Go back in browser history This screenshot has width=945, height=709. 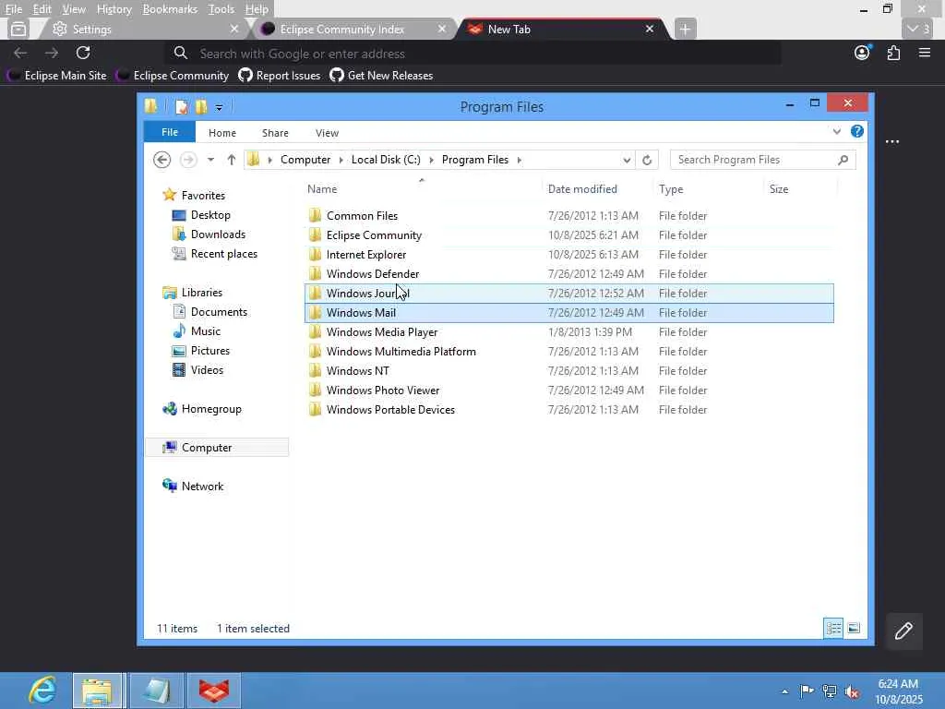(x=20, y=53)
